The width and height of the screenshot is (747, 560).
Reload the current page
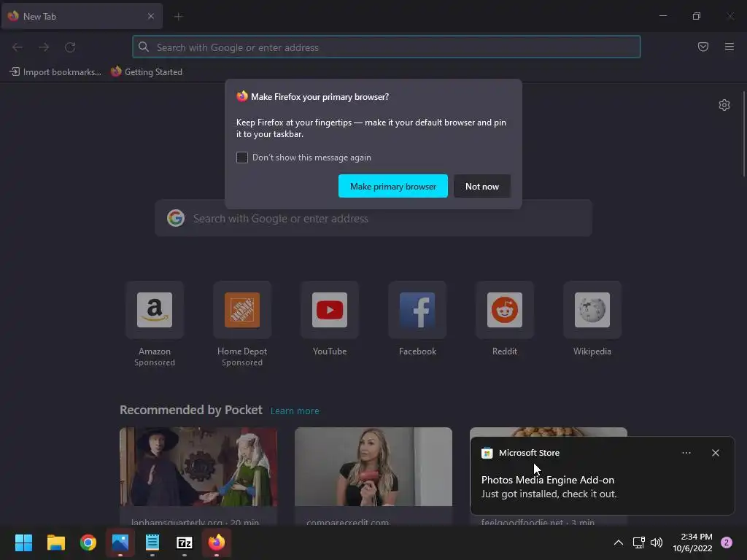pos(70,47)
